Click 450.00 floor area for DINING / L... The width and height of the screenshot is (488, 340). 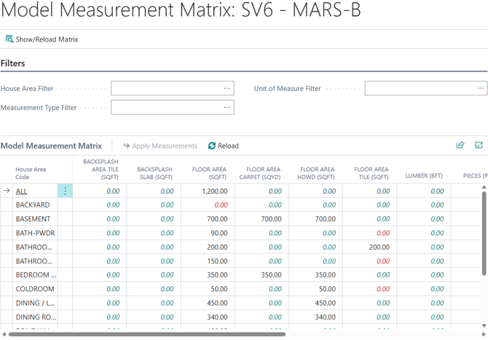coord(217,303)
